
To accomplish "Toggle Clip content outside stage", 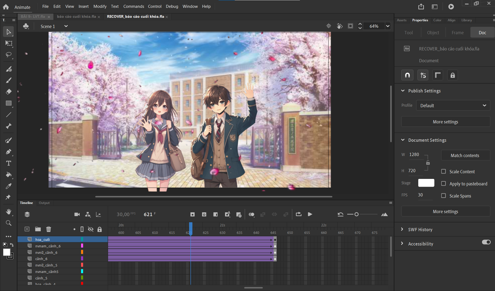I will pos(350,26).
